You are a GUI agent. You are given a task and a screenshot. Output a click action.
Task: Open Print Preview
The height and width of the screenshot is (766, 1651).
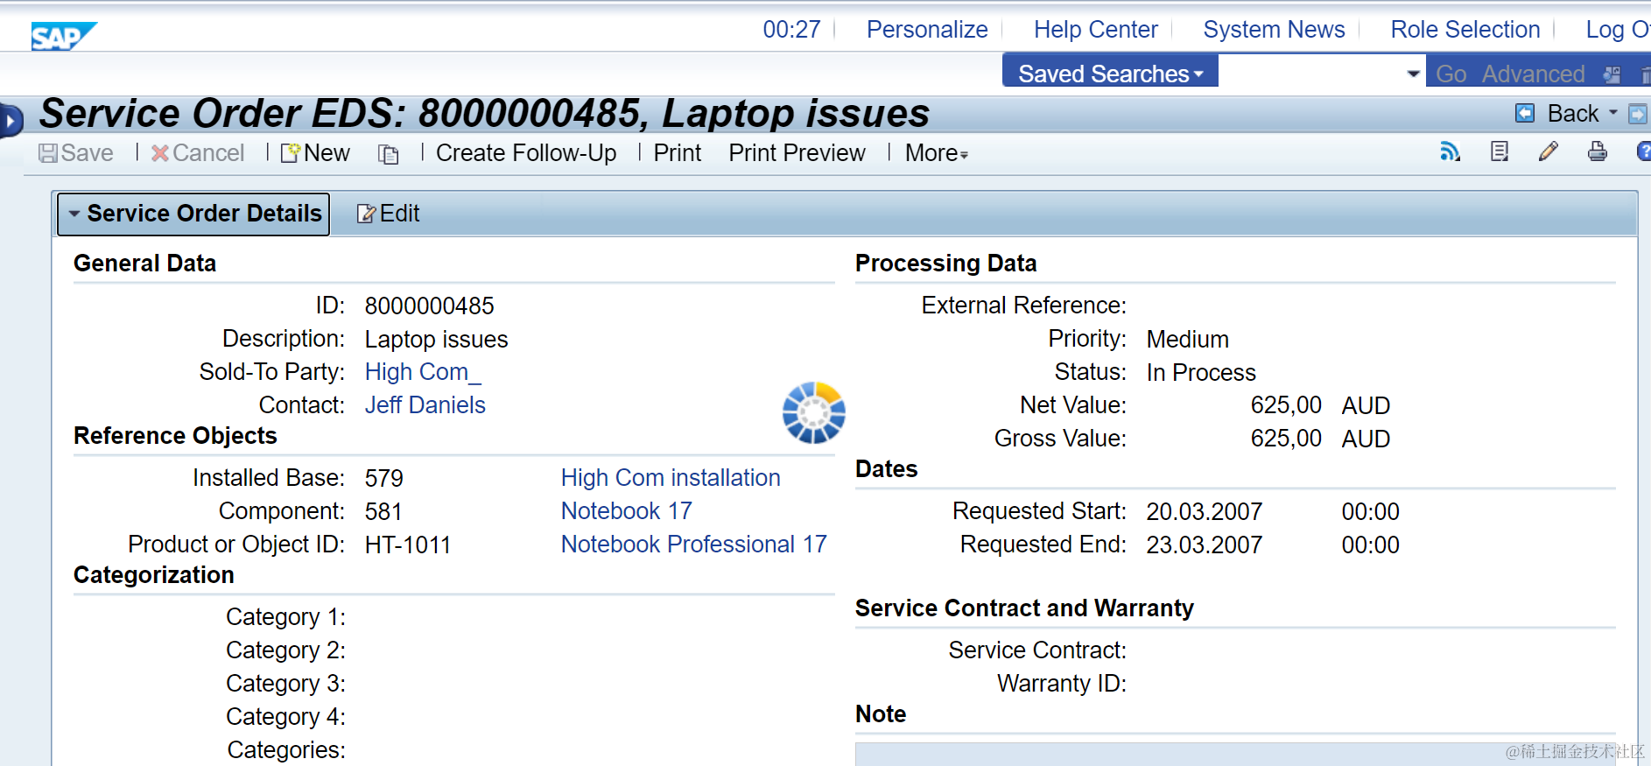(797, 153)
